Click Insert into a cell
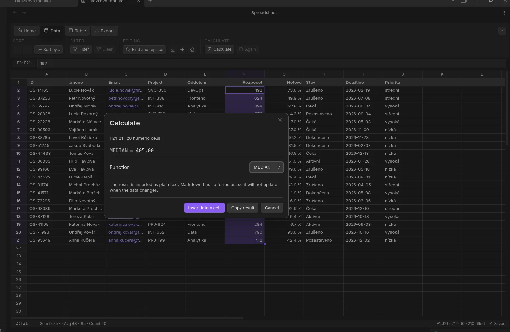Viewport: 510px width, 332px height. click(204, 208)
